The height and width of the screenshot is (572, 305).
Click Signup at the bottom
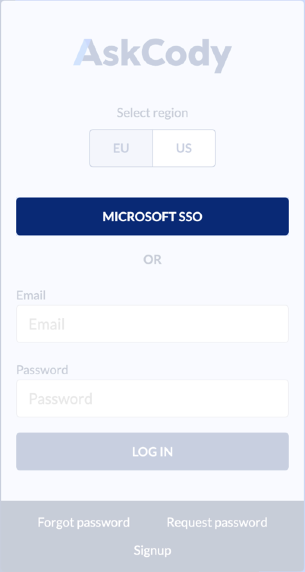152,550
